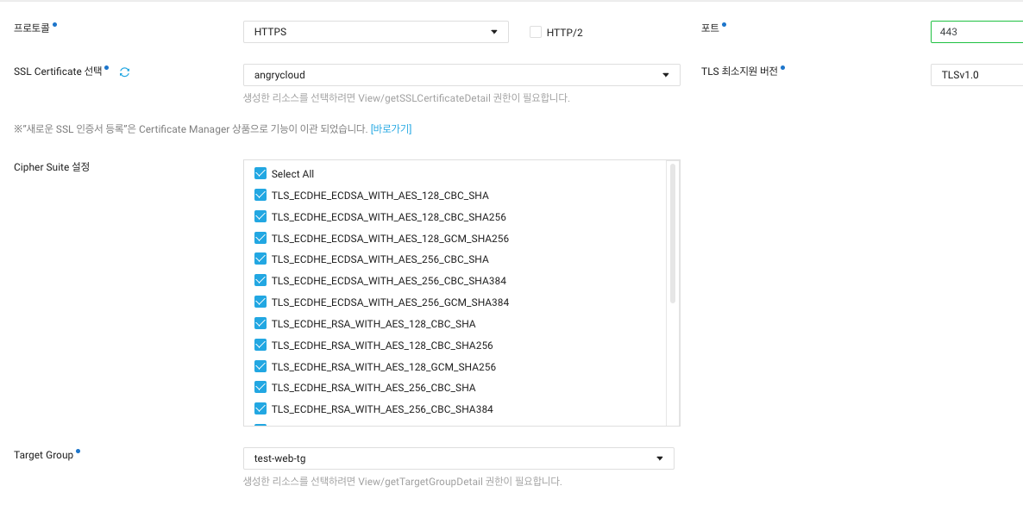Open the HTTPS protocol dropdown

(376, 32)
